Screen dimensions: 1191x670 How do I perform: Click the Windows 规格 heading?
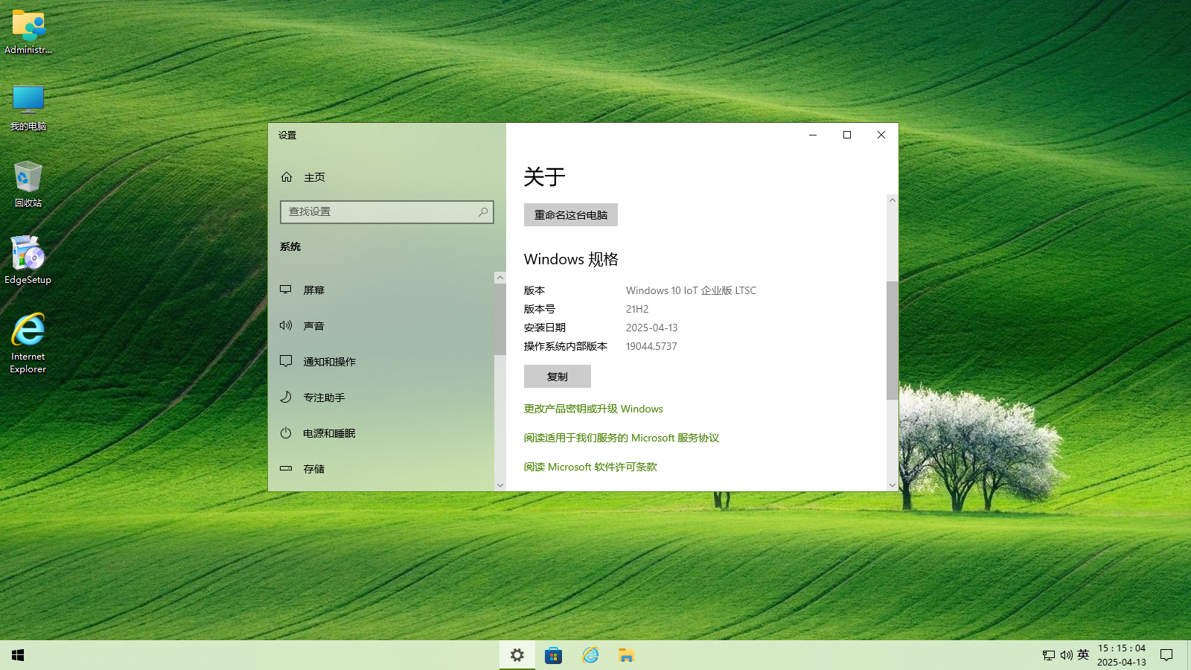pyautogui.click(x=571, y=259)
